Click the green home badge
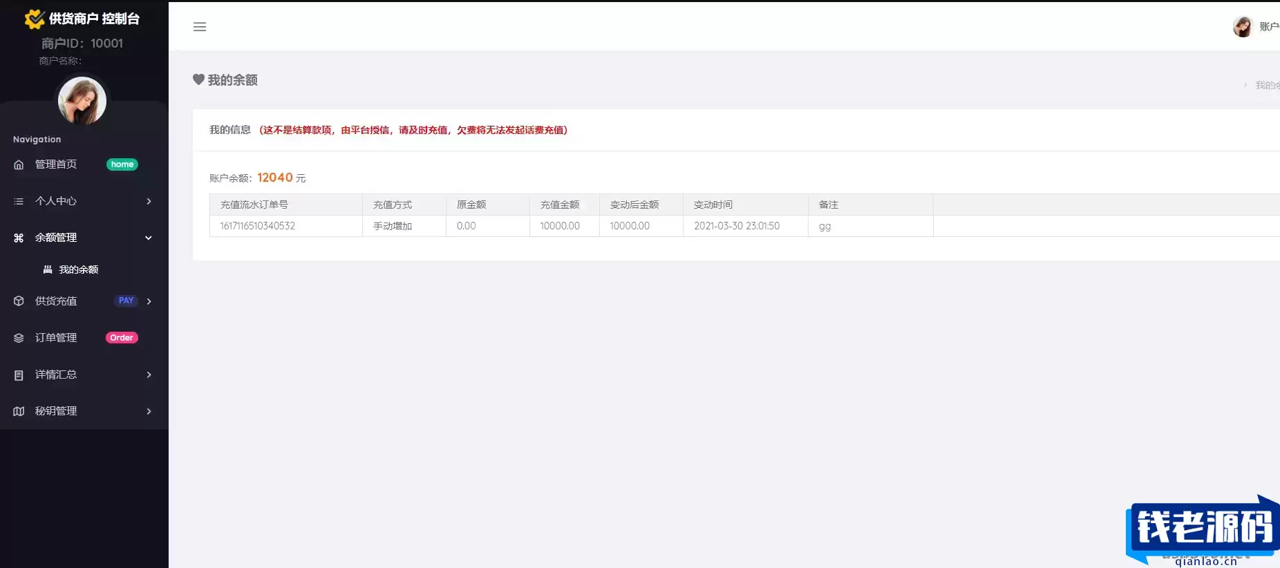The width and height of the screenshot is (1280, 568). (122, 164)
